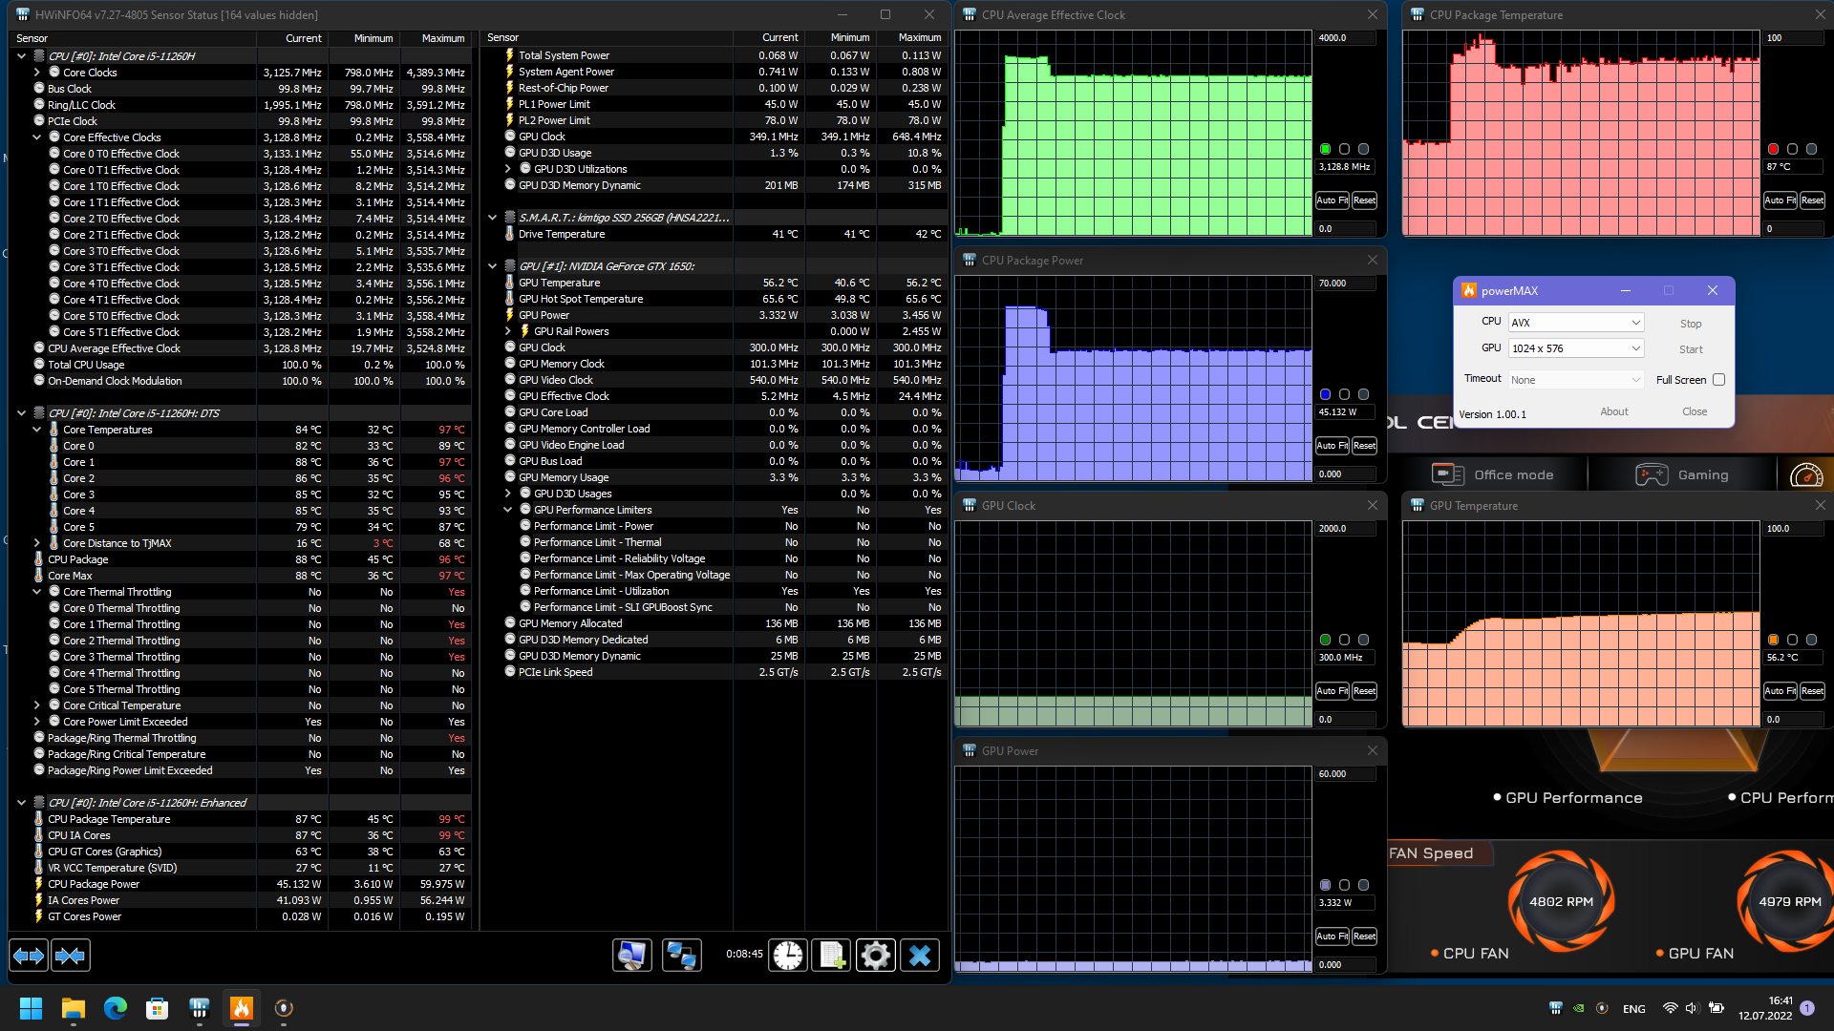Screen dimensions: 1834x1031
Task: Click Auto Fit in GPU Power graph
Action: tap(1332, 936)
